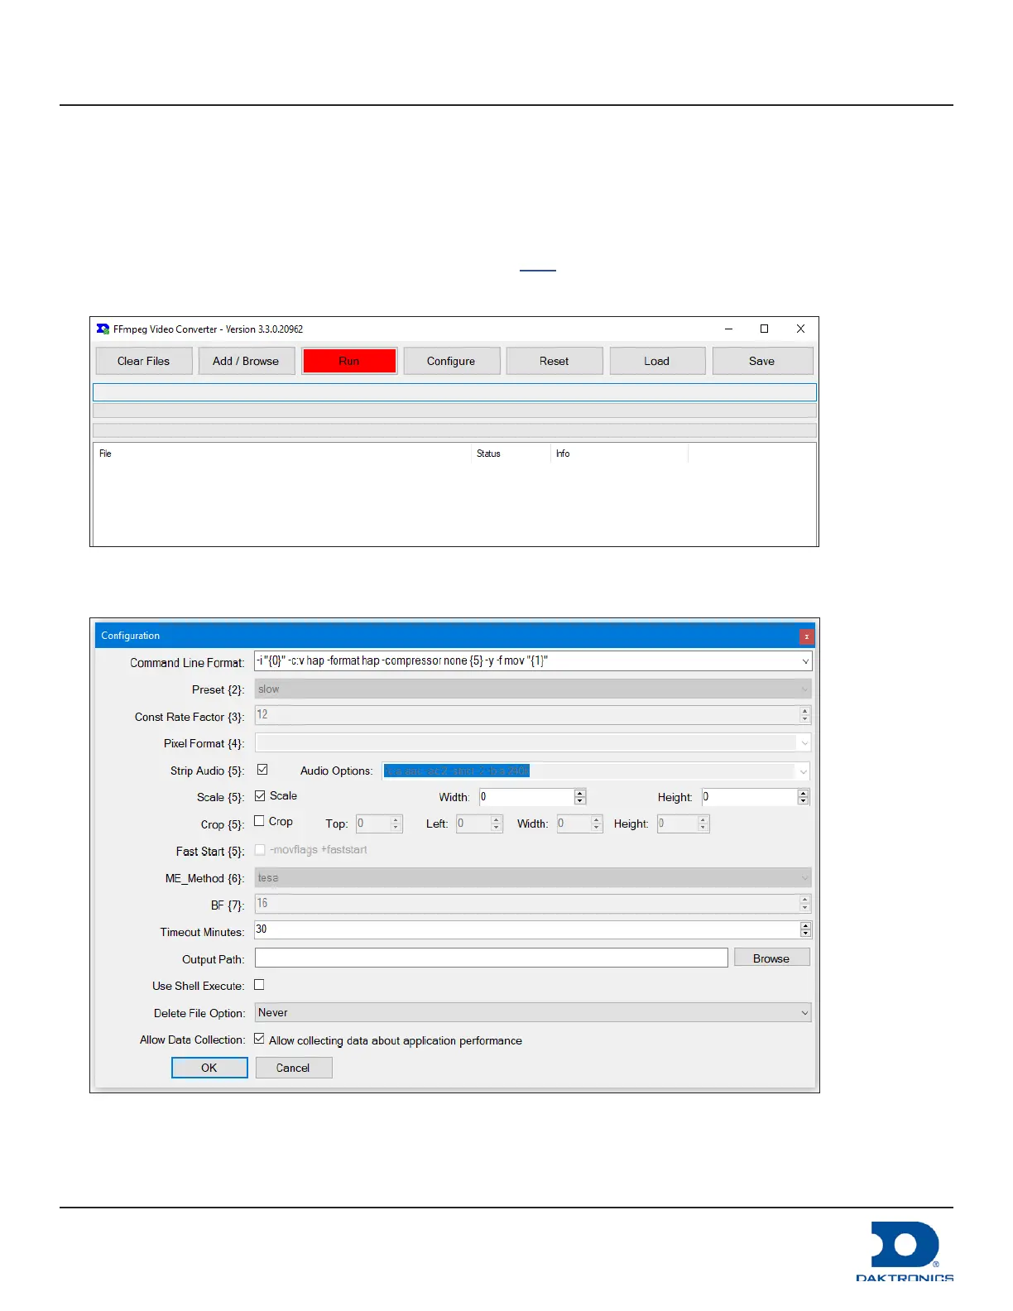Click the Crop Top stepper arrows
Screen dimensions: 1013x1311
[396, 824]
